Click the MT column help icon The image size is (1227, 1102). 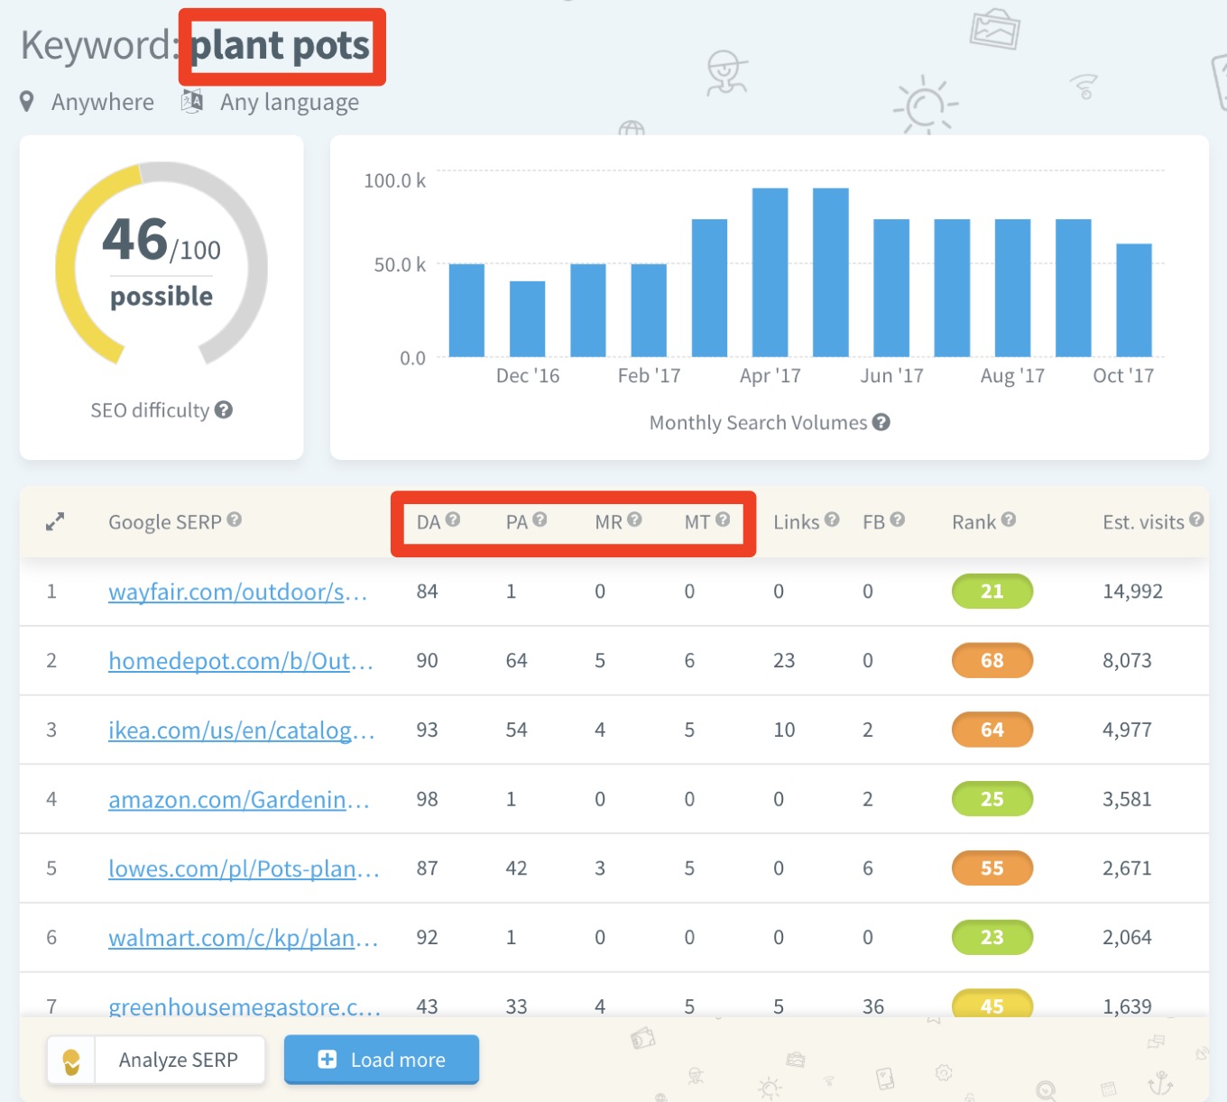[x=724, y=519]
